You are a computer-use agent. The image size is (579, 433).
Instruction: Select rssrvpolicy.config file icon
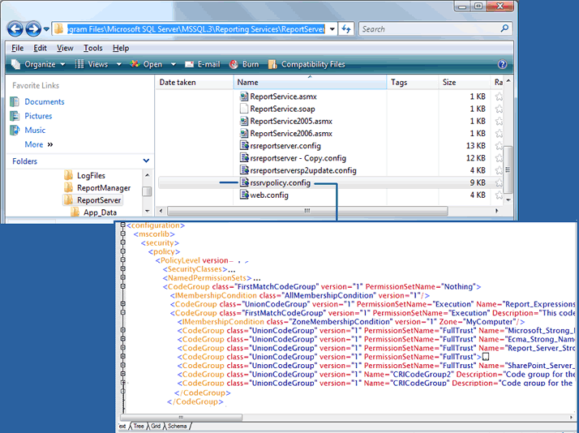(244, 182)
